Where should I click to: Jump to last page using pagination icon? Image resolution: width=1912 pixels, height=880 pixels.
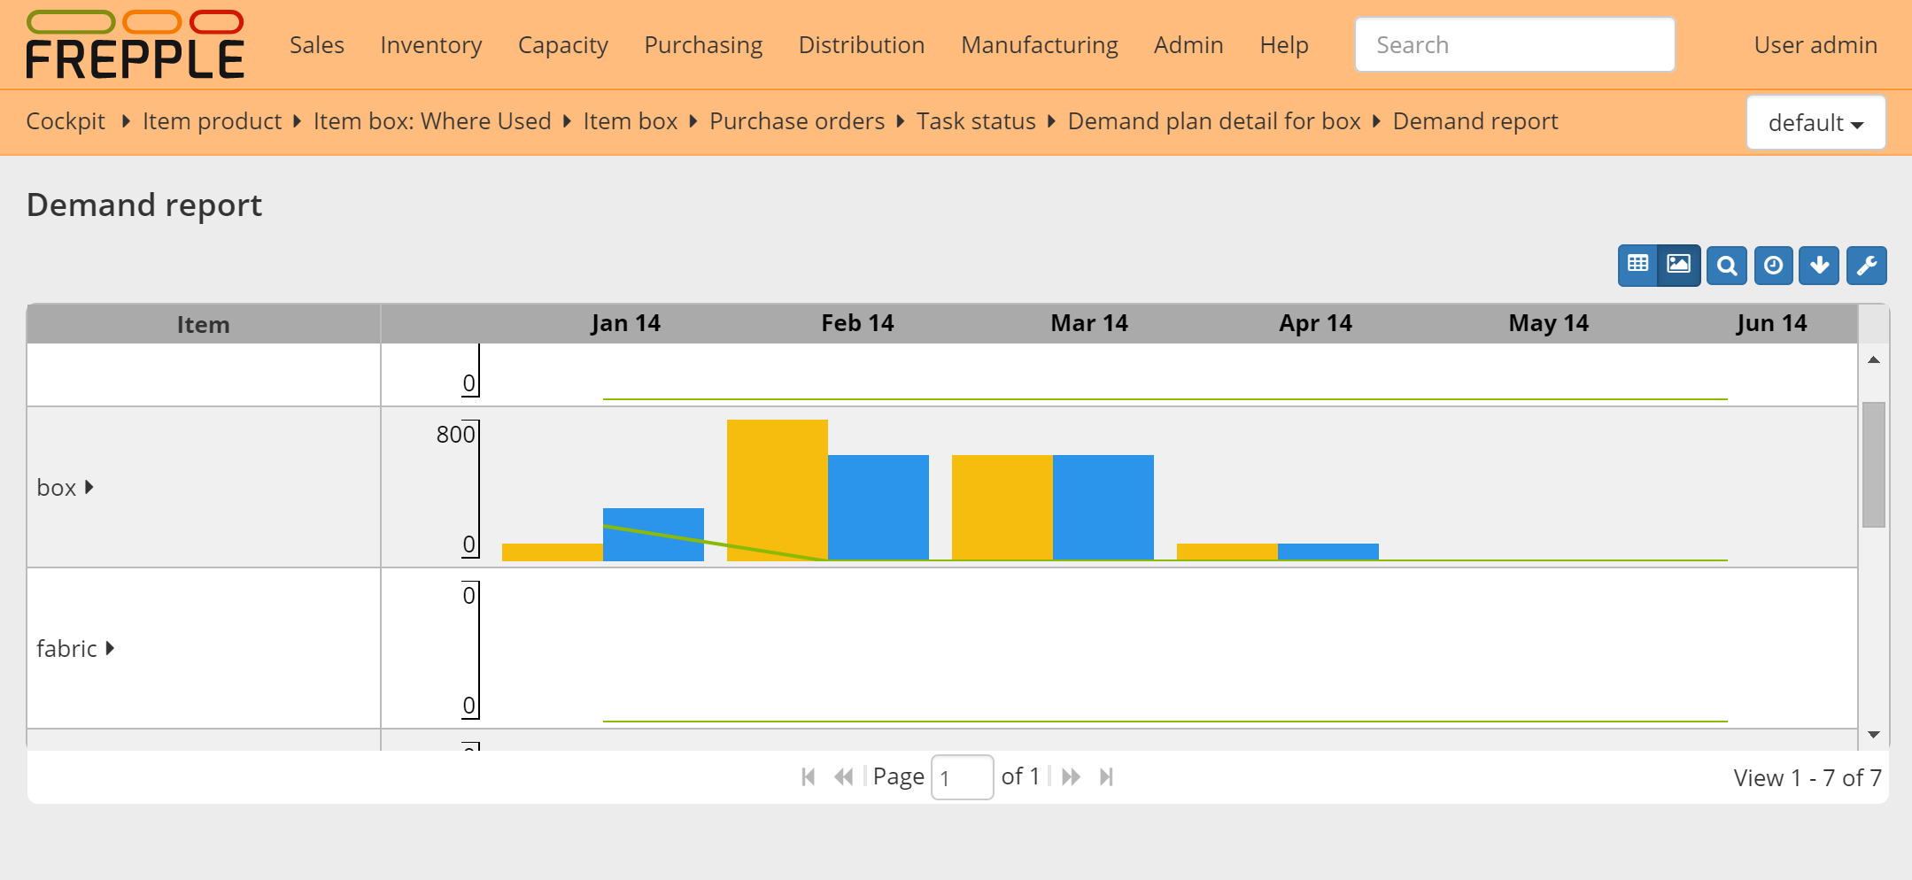click(1107, 776)
